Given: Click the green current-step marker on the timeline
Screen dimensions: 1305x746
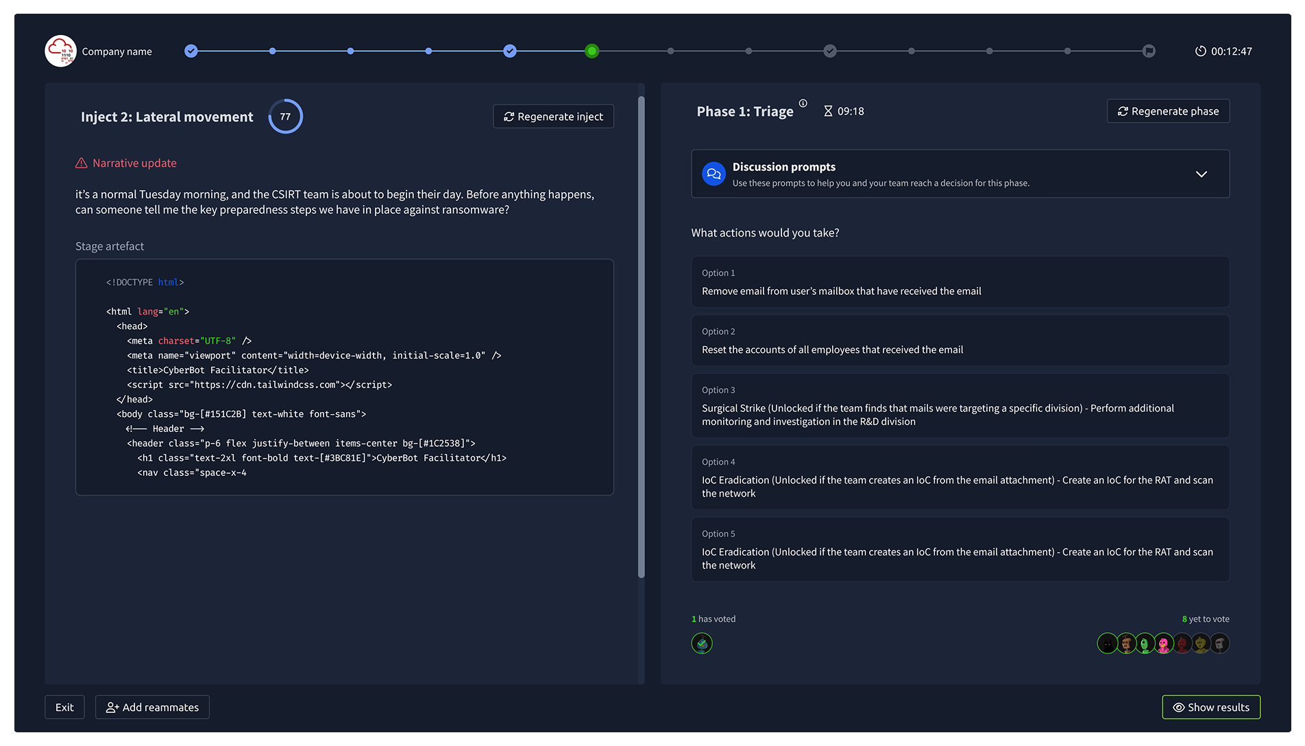Looking at the screenshot, I should pos(592,51).
